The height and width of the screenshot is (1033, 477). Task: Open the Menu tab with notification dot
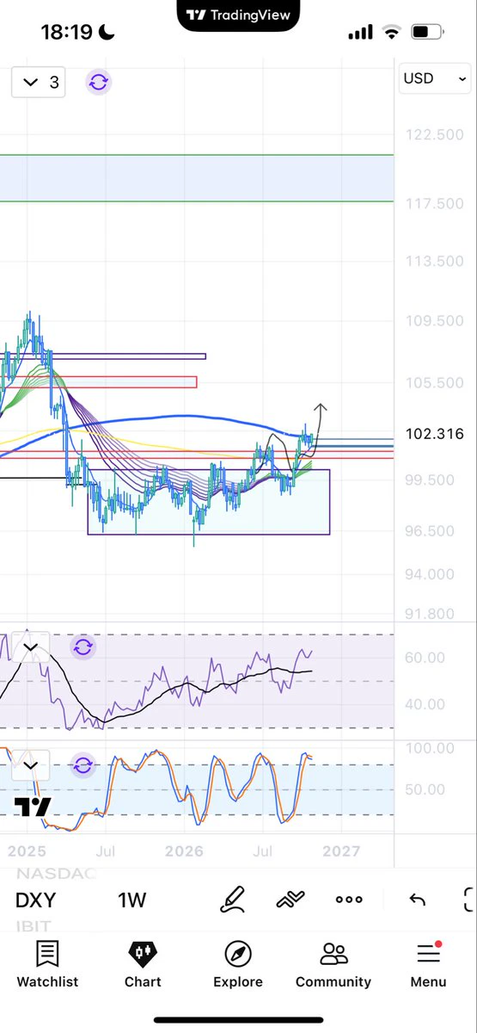pos(428,963)
